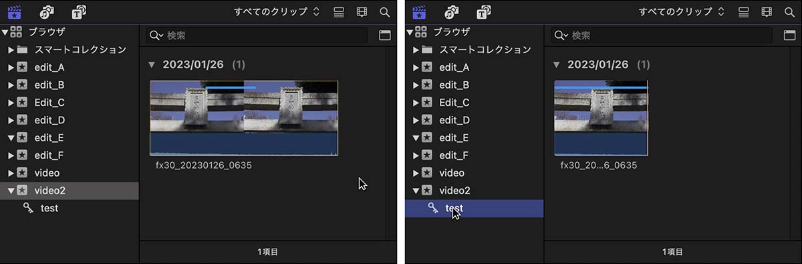Viewport: 802px width, 264px height.
Task: Open filter window icon beside search field, left screenshot
Action: (385, 35)
